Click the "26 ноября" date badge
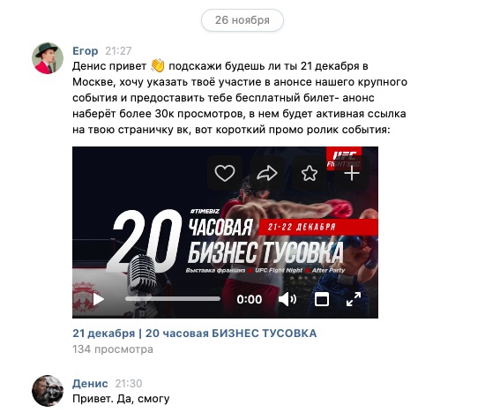Image resolution: width=485 pixels, height=420 pixels. (x=242, y=20)
